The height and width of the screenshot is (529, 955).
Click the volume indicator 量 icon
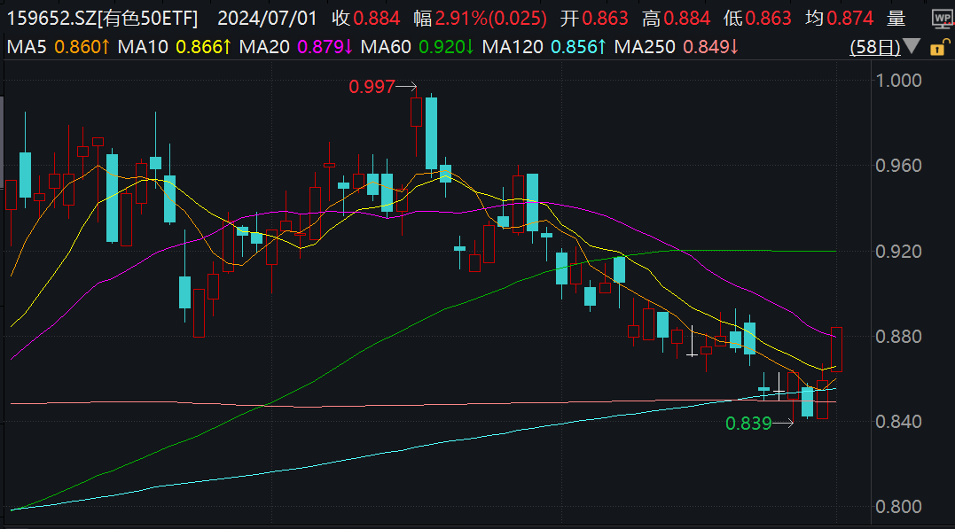(x=896, y=17)
